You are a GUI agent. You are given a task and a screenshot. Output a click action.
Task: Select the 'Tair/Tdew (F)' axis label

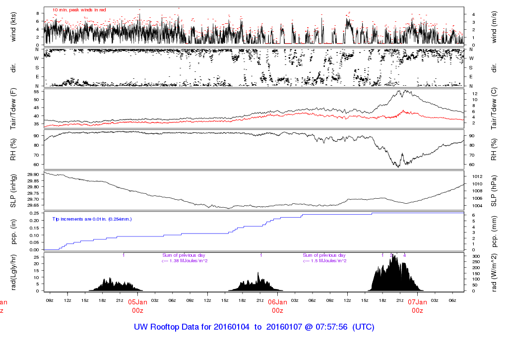click(13, 109)
